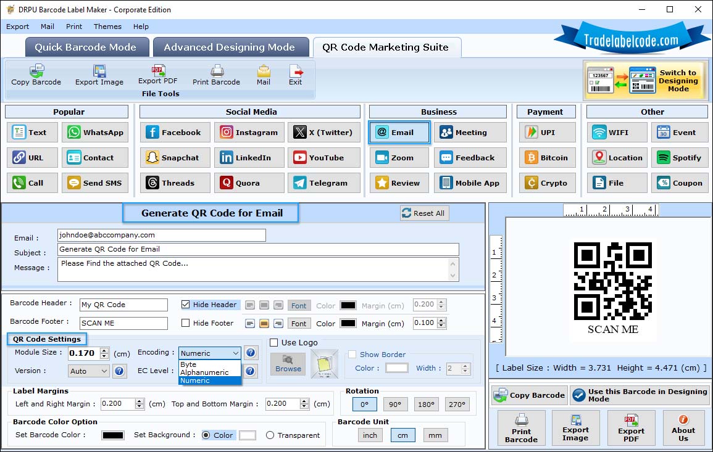The height and width of the screenshot is (452, 713).
Task: Choose the Instagram QR code option
Action: (x=249, y=133)
